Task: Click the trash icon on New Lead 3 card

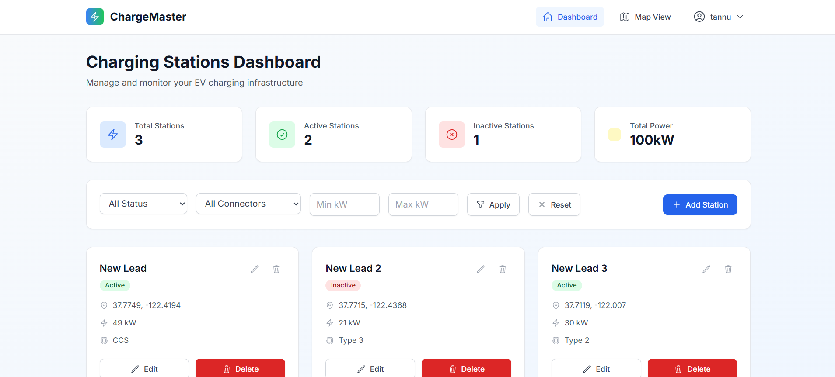Action: pyautogui.click(x=728, y=269)
